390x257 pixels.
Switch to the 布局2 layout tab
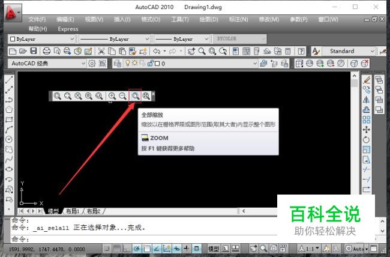coord(94,211)
